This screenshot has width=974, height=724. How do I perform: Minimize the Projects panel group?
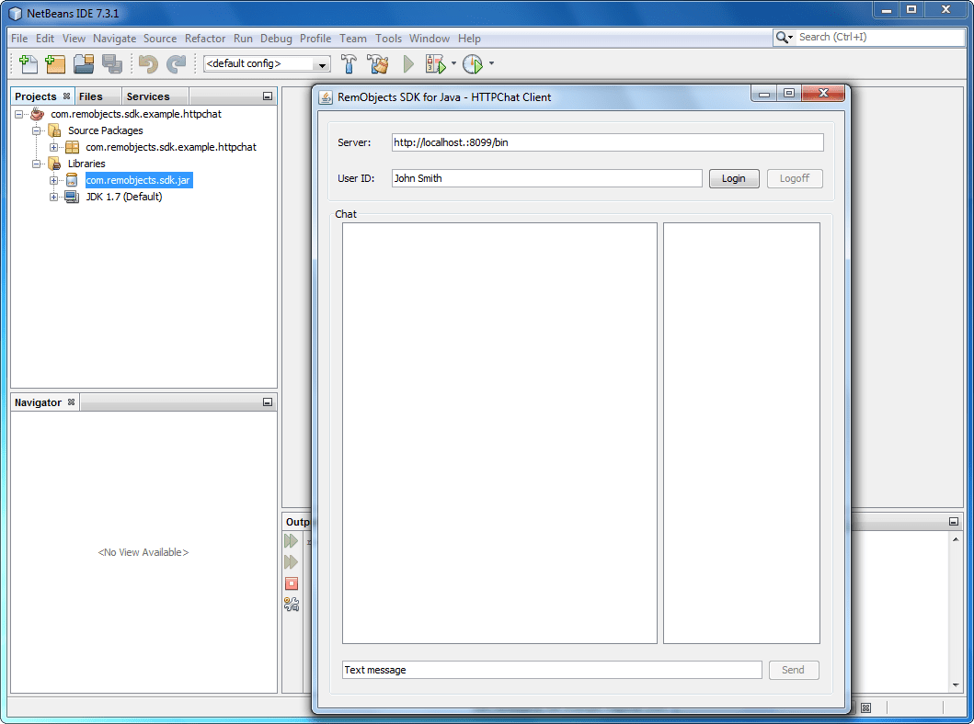coord(268,96)
